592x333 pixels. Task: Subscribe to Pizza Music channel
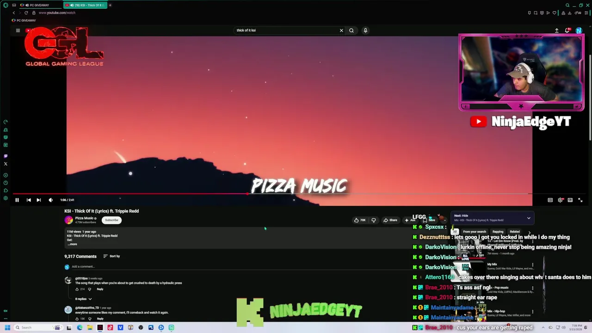(111, 220)
